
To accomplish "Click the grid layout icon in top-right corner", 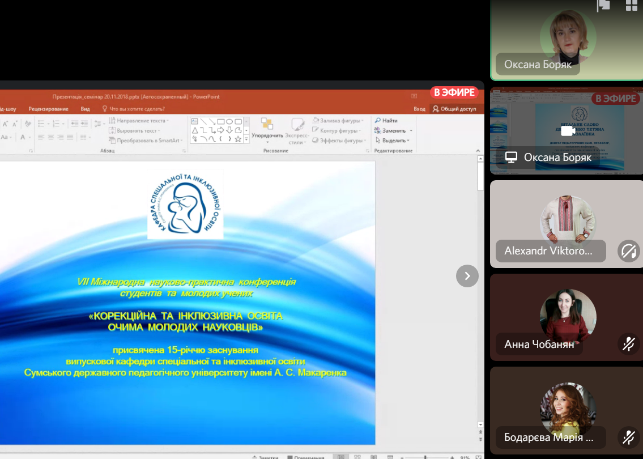I will point(632,6).
